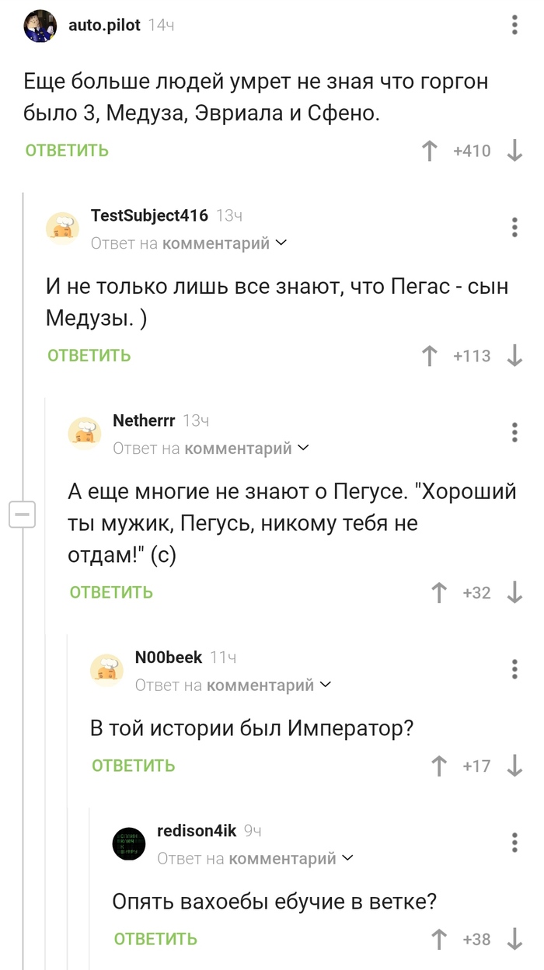
Task: Open three-dot menu on TestSubject416's comment
Action: (x=514, y=227)
